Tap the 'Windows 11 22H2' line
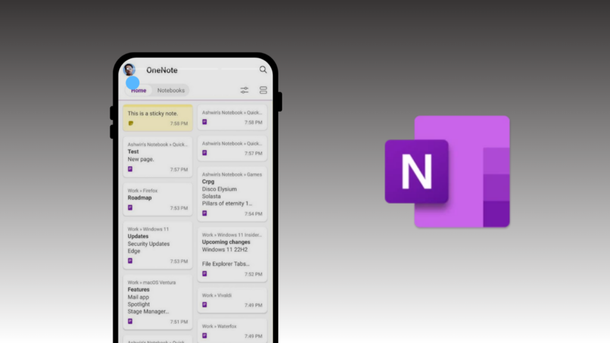This screenshot has height=343, width=610. [225, 250]
